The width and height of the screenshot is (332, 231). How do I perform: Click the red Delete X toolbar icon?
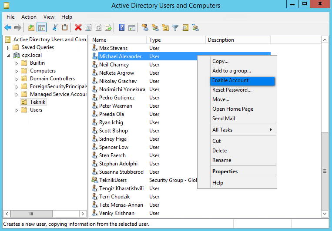(78, 28)
